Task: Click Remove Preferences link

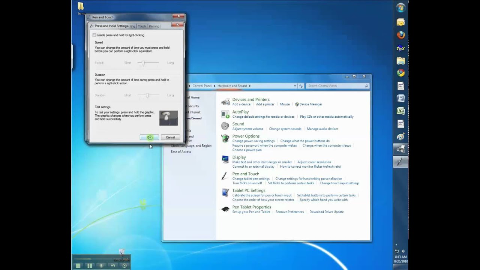Action: click(289, 212)
